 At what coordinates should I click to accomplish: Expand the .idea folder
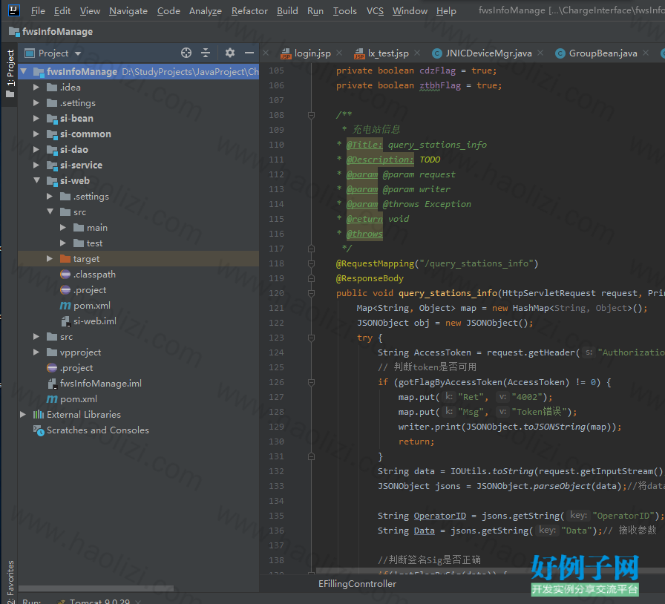click(x=36, y=87)
